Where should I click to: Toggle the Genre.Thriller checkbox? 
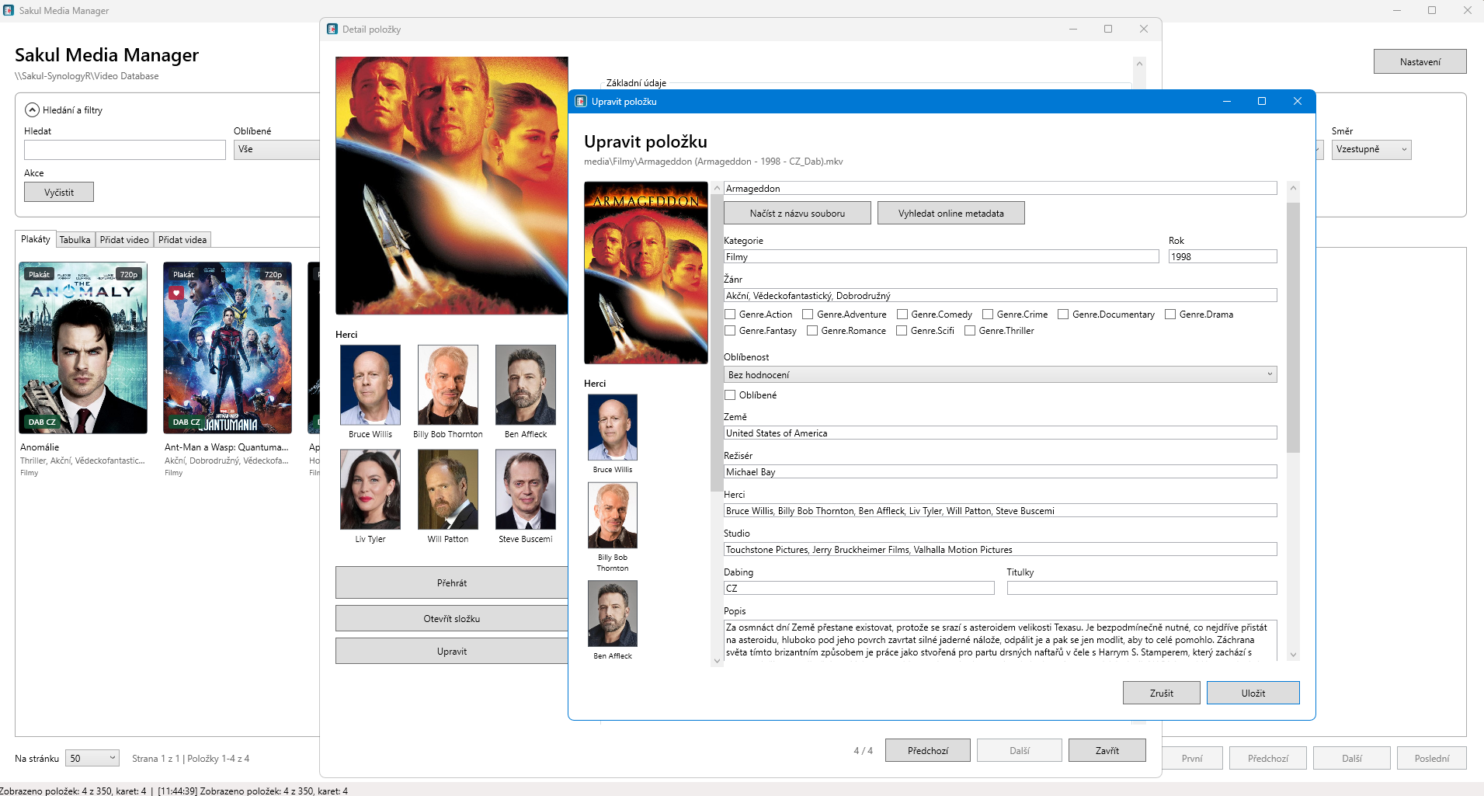click(x=970, y=331)
